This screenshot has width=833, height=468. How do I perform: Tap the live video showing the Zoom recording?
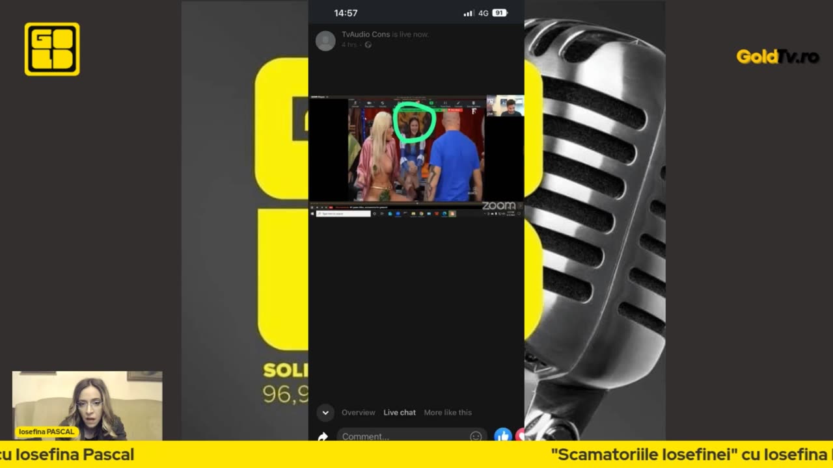pyautogui.click(x=416, y=156)
